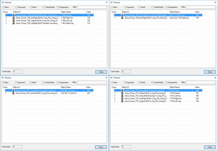Click title bar icon of T-60 Preview window
Viewport: 218px width, 151px height.
pos(111,2)
